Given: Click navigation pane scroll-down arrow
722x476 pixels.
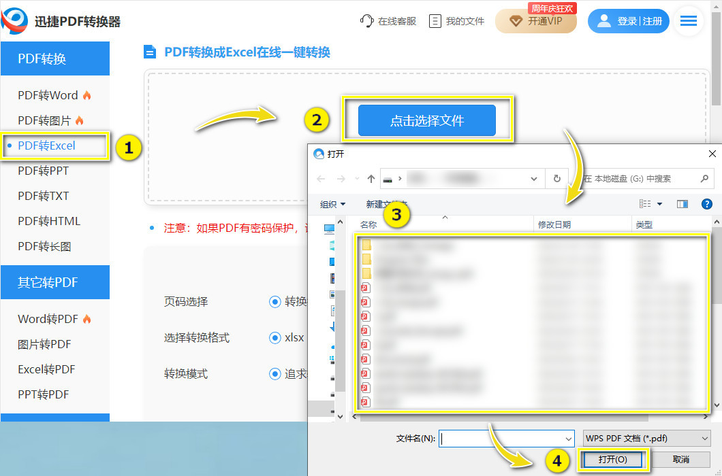Looking at the screenshot, I should (341, 417).
